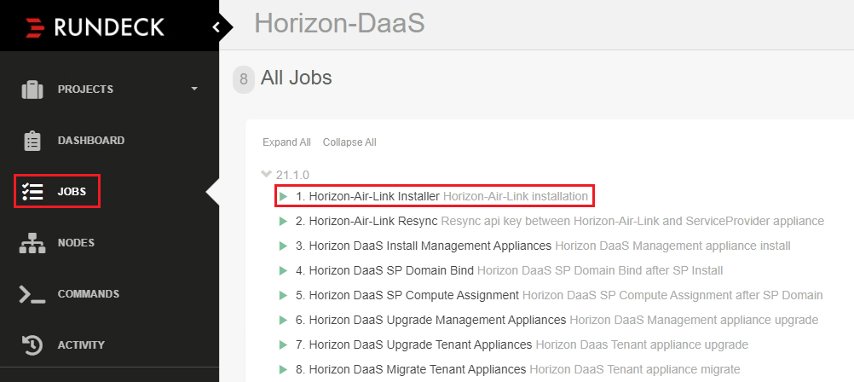
Task: Click description 'Horizon DaaS Management appliance install'
Action: pos(672,246)
